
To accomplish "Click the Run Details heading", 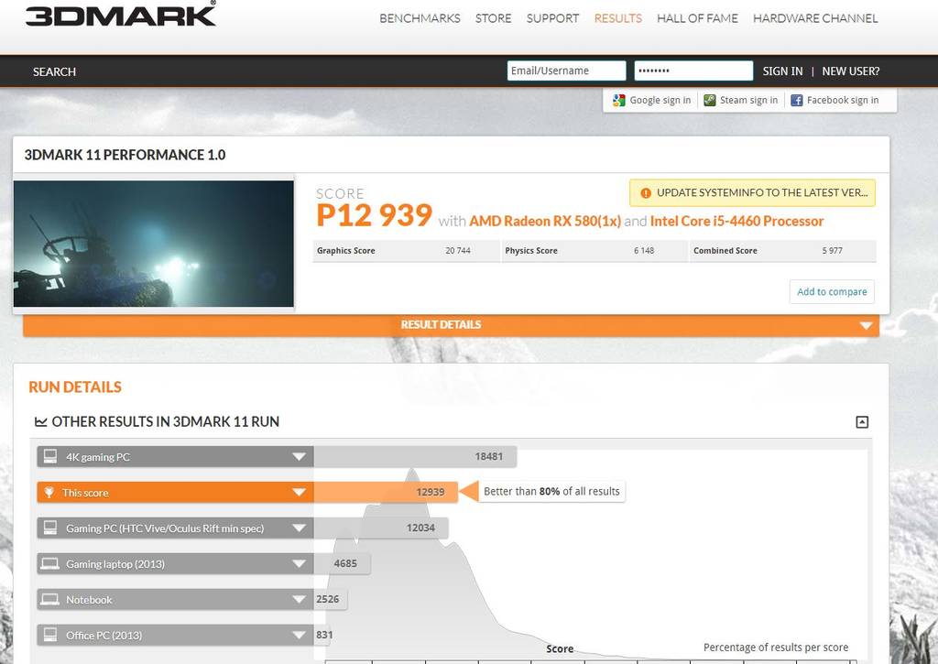I will 75,387.
